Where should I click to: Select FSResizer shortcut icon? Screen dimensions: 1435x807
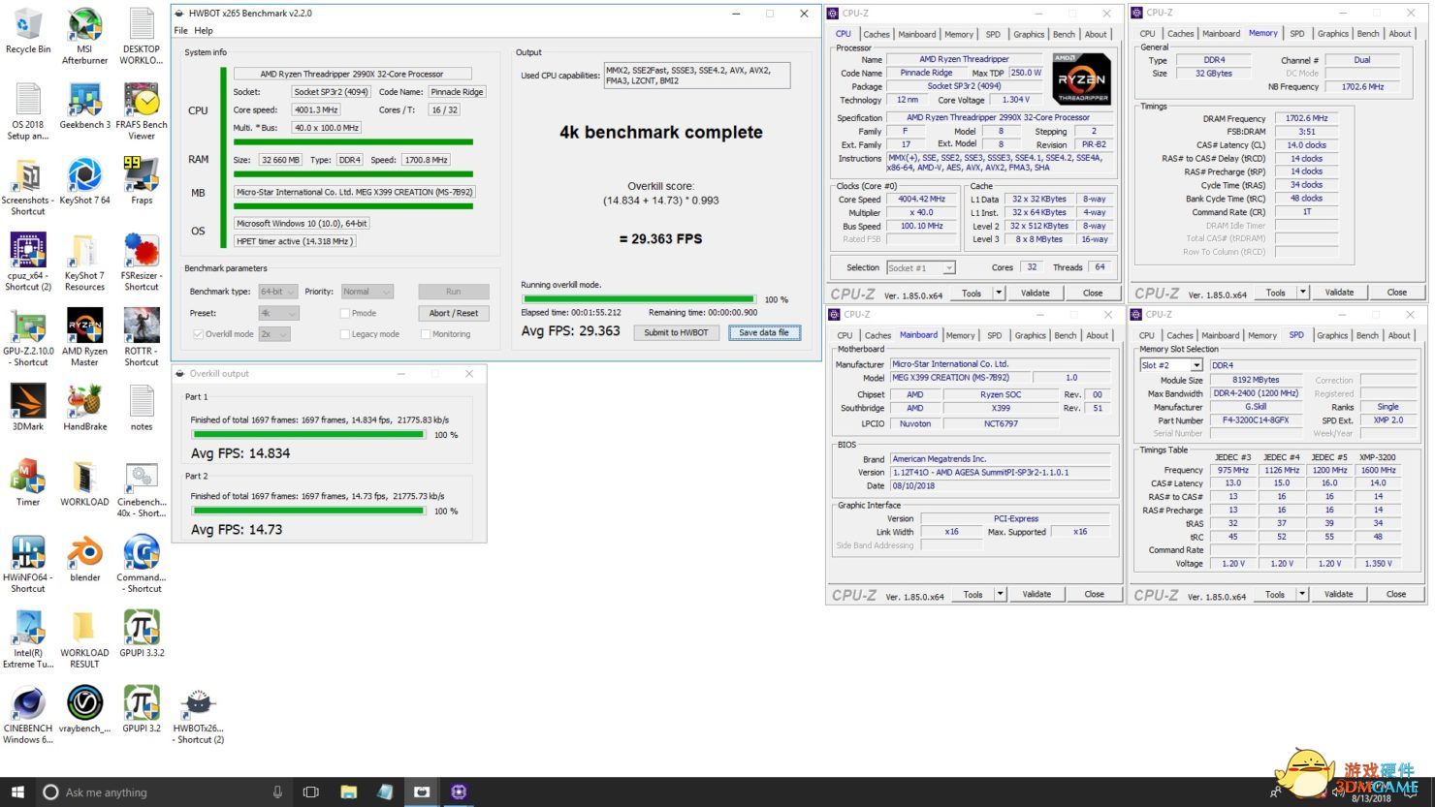coord(142,263)
